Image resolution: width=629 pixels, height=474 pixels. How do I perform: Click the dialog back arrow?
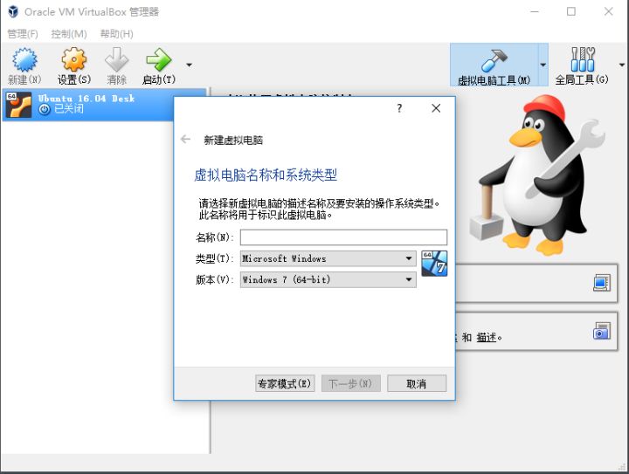click(185, 139)
